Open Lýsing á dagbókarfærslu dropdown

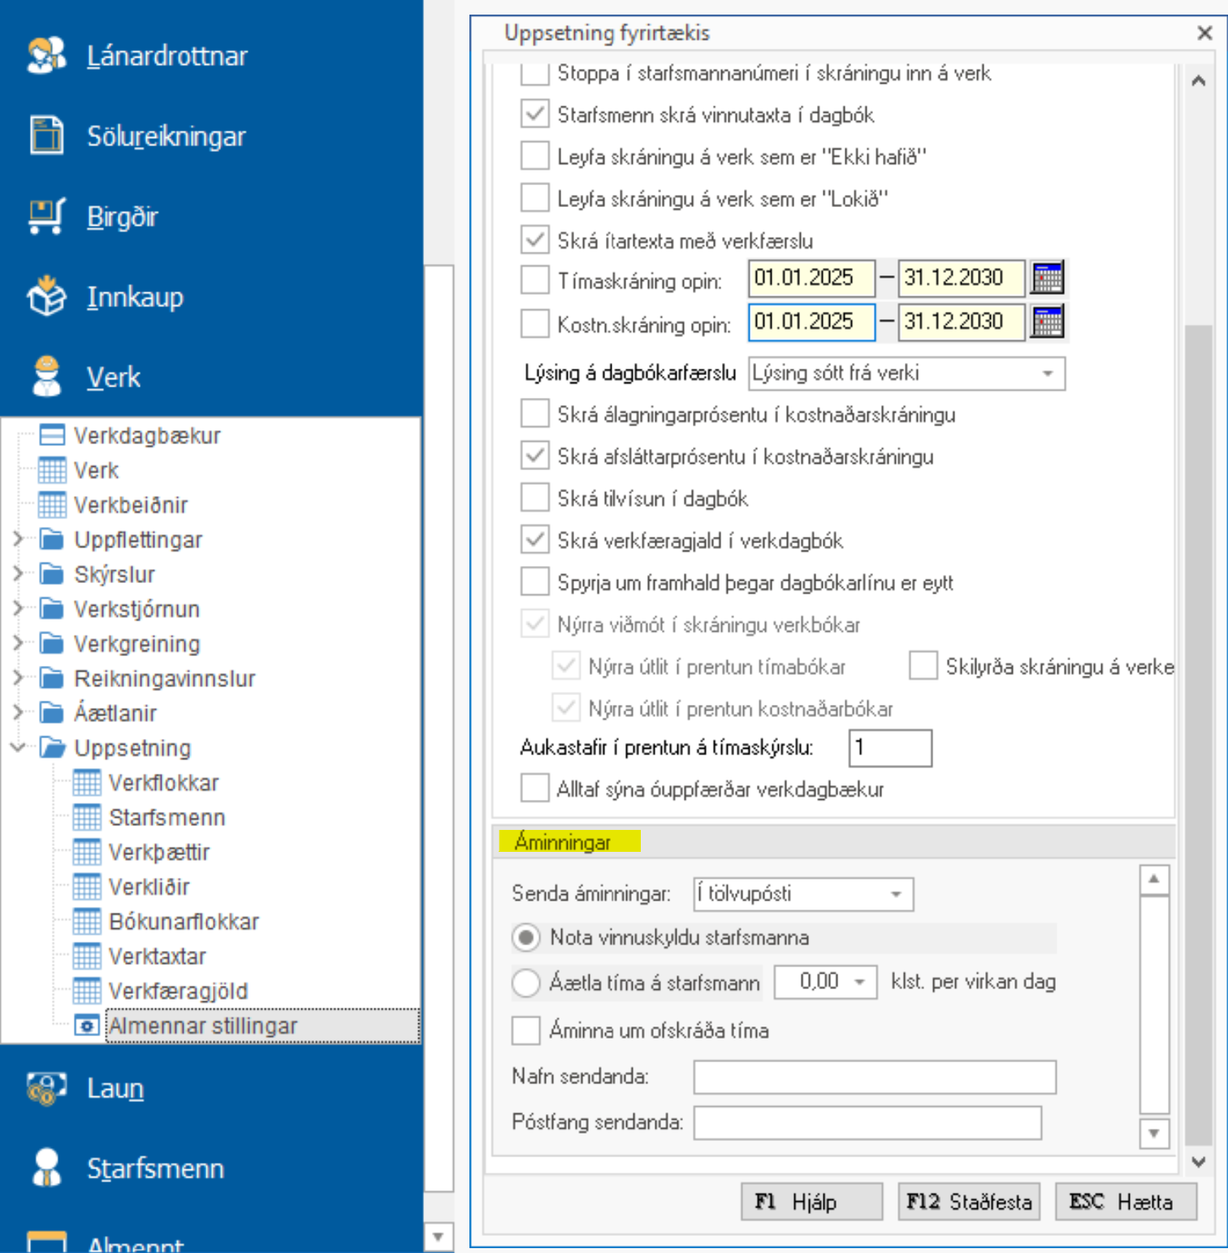[1048, 374]
